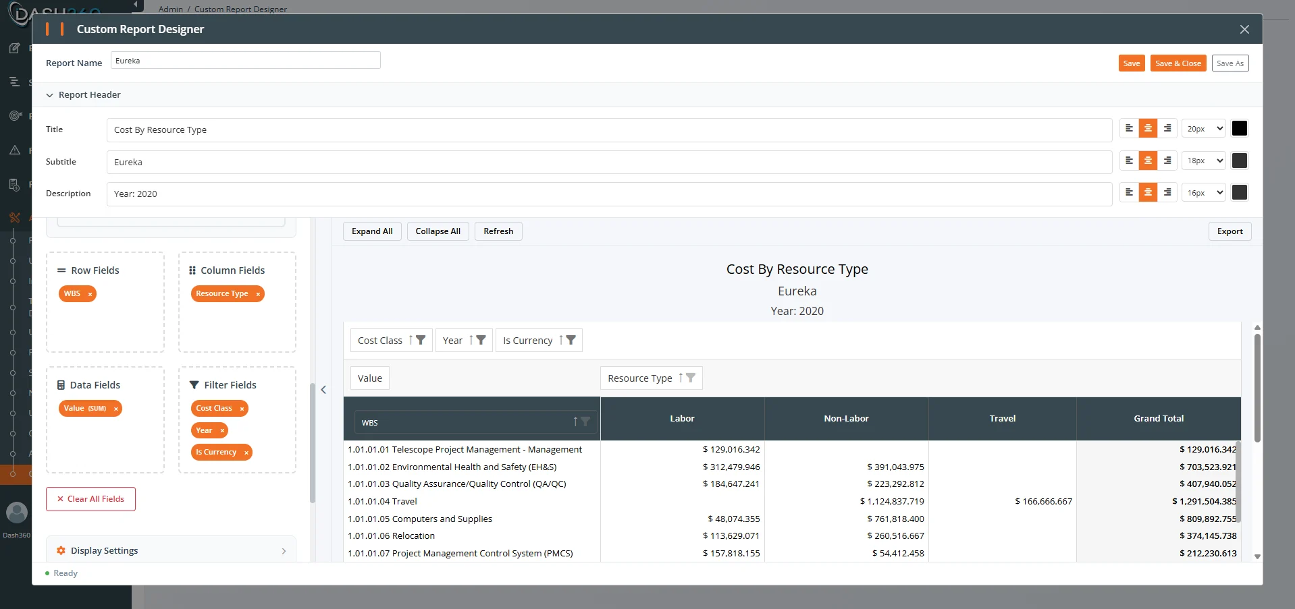
Task: Click Admin in the breadcrumb
Action: [x=171, y=9]
